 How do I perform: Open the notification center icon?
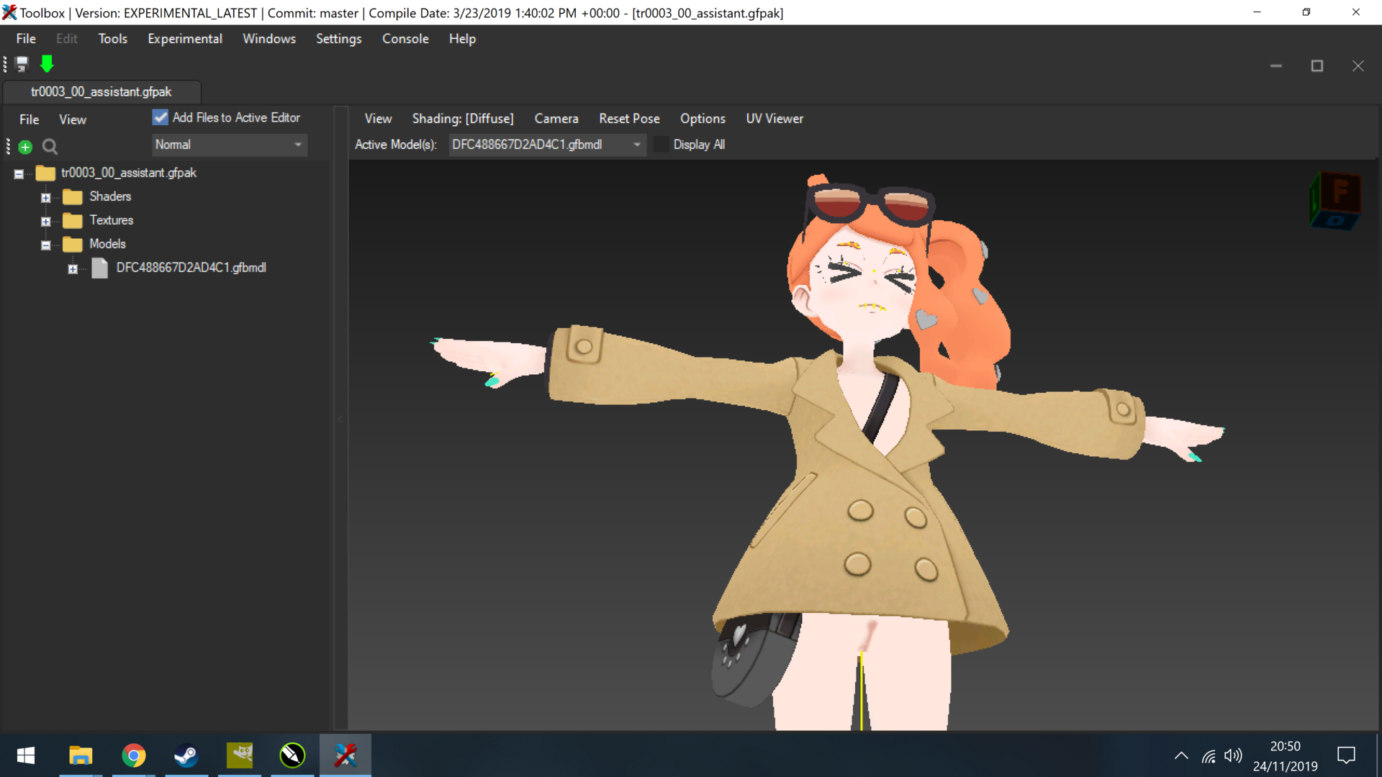(x=1346, y=755)
